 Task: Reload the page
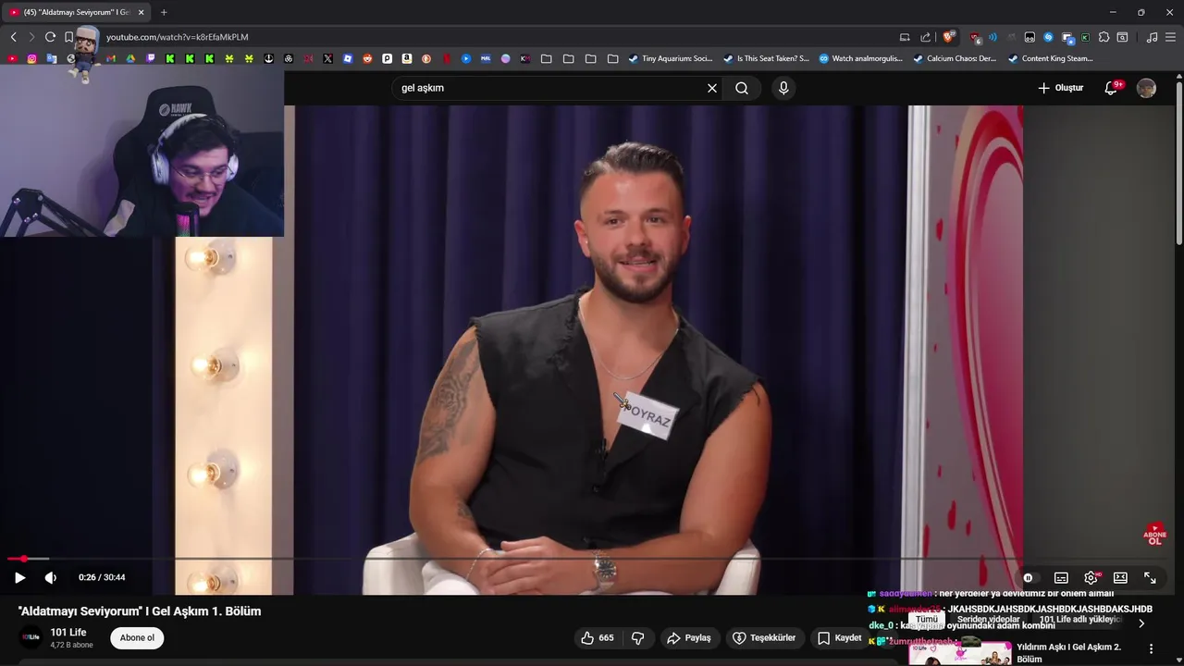point(50,37)
